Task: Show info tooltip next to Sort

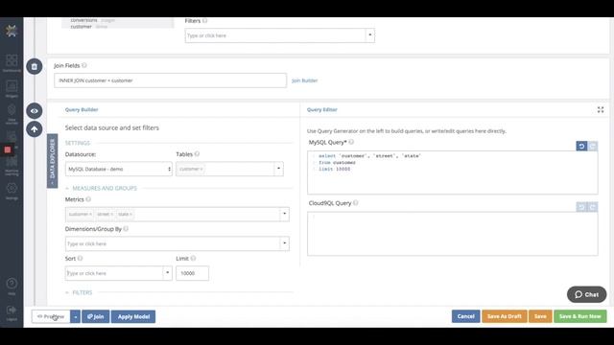Action: (80, 258)
